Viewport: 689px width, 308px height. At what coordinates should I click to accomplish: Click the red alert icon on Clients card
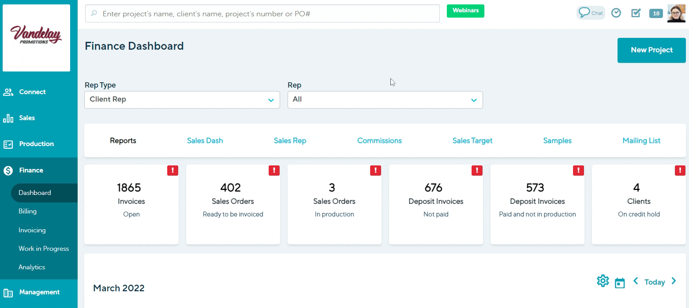(680, 170)
